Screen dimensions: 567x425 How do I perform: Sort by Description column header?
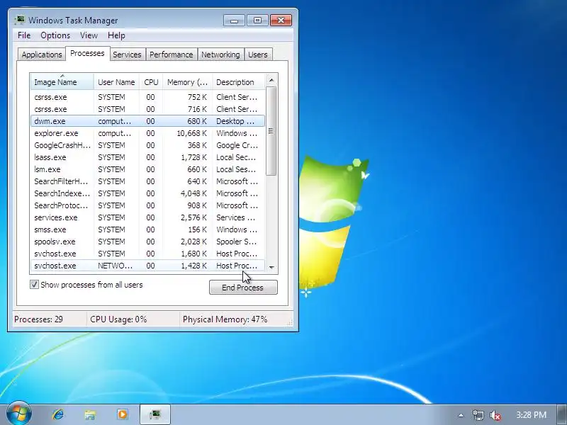tap(239, 82)
